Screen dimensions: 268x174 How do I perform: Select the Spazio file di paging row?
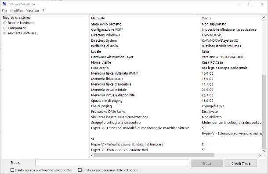tap(176, 101)
